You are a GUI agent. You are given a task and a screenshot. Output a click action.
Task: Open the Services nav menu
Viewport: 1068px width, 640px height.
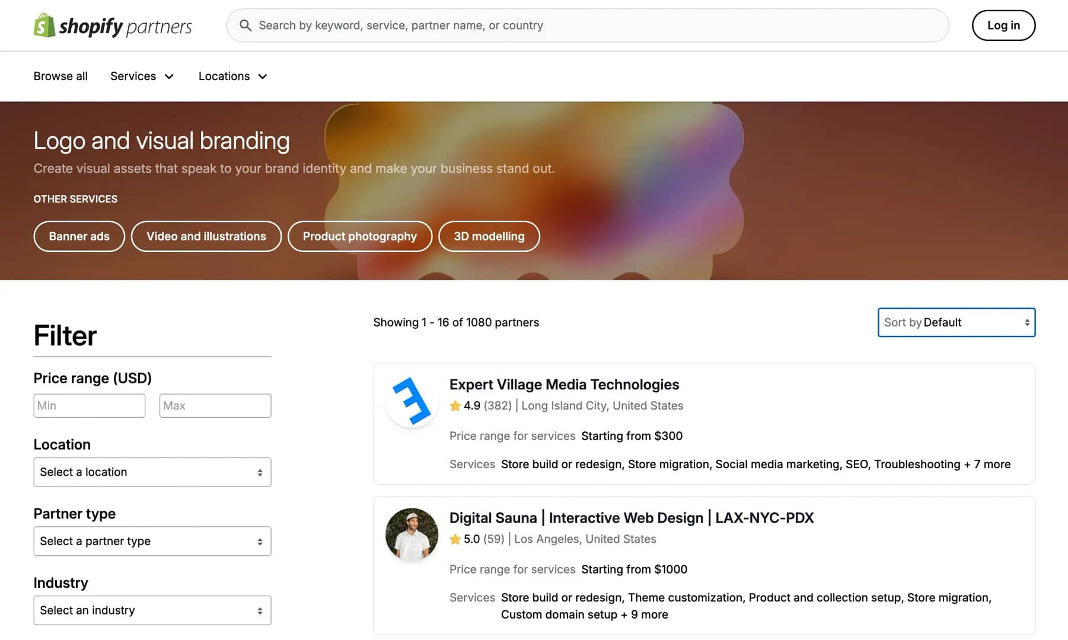pyautogui.click(x=142, y=76)
